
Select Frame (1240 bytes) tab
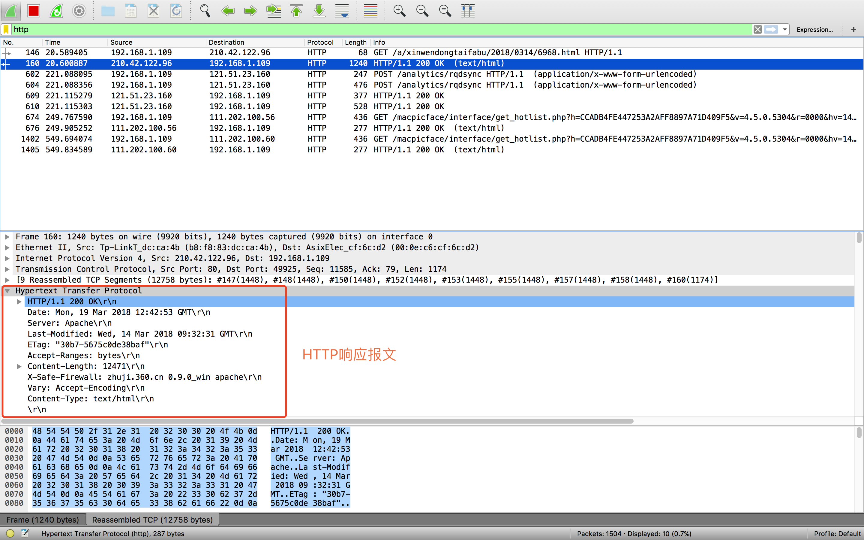(x=43, y=520)
